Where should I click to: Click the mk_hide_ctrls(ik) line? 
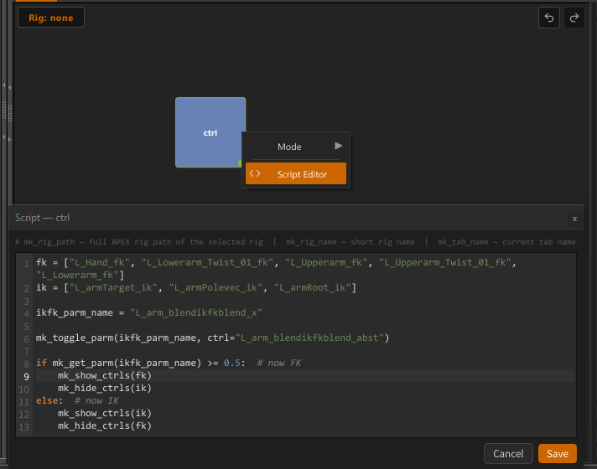[x=105, y=388]
